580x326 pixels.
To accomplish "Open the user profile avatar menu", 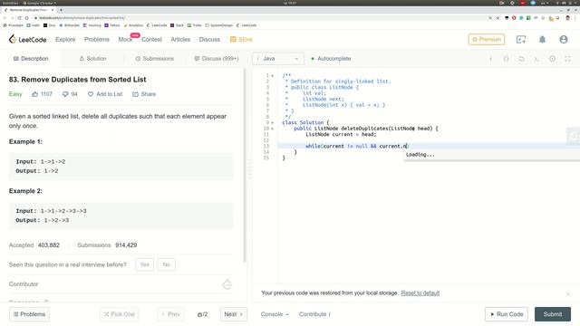I will point(564,39).
